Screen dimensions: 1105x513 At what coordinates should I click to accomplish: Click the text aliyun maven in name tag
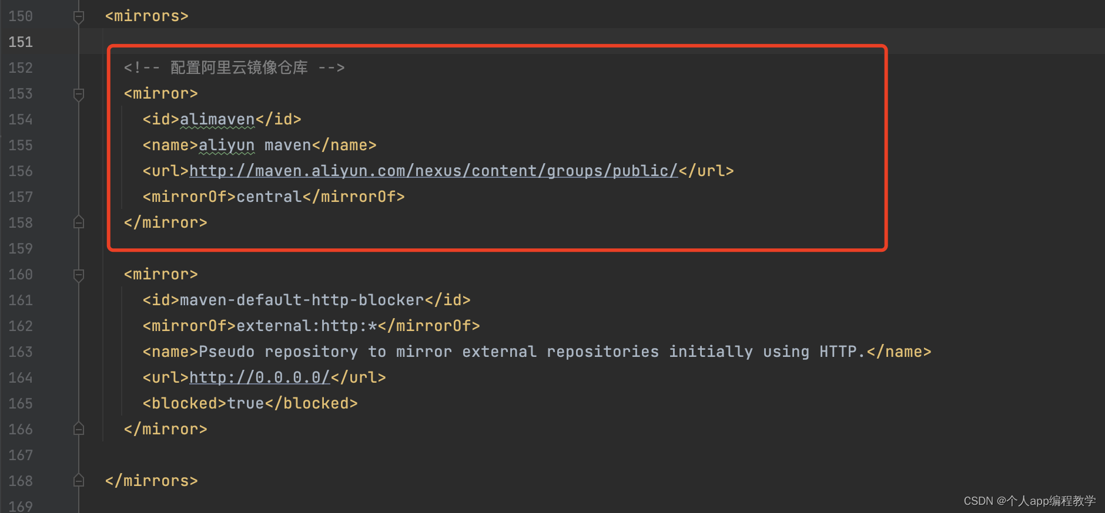pos(255,145)
